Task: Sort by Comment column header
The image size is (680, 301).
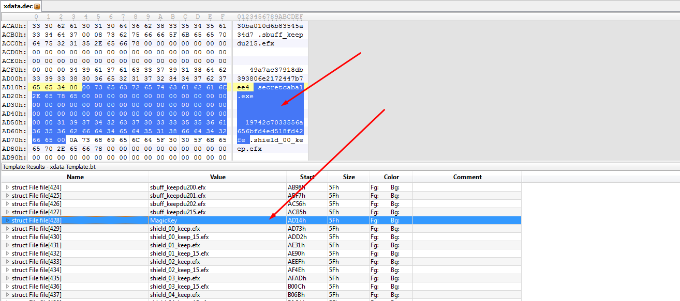Action: [467, 177]
